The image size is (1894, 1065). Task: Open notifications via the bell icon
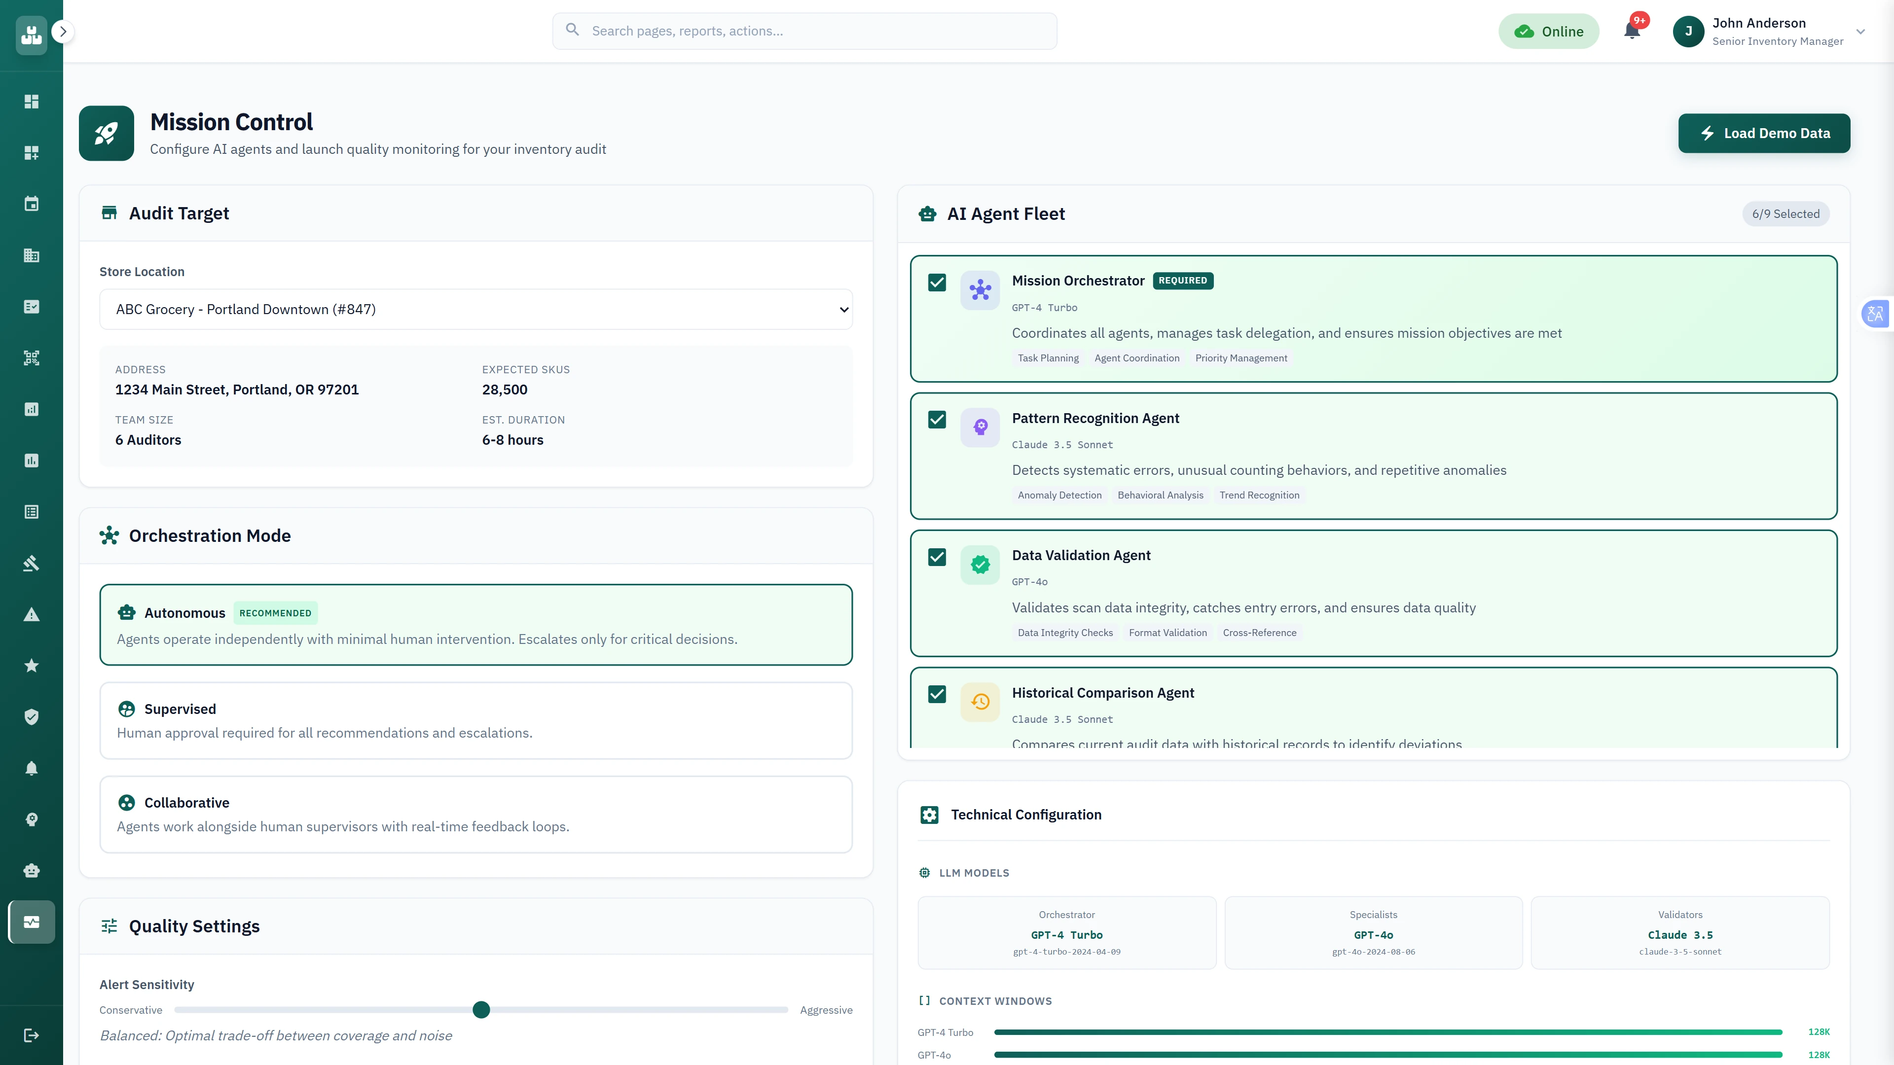pyautogui.click(x=1632, y=31)
